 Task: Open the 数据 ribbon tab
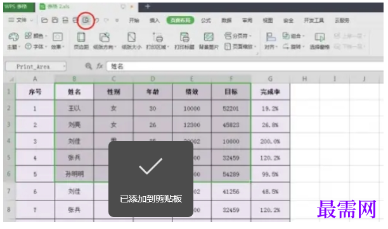[x=227, y=20]
